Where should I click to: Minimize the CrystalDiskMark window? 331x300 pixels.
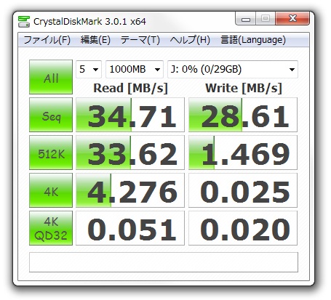245,18
